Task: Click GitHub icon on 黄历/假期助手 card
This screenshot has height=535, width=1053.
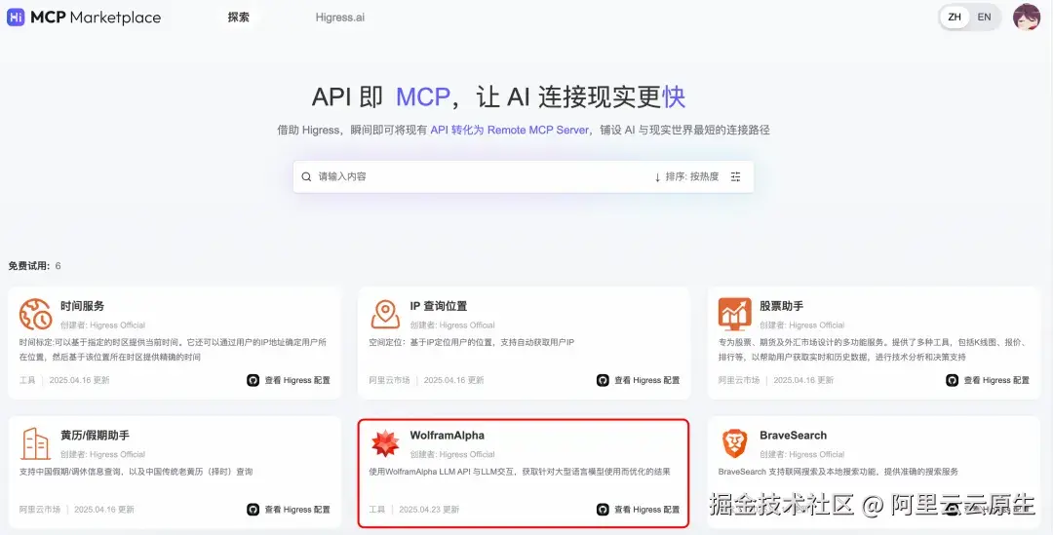Action: (x=253, y=510)
